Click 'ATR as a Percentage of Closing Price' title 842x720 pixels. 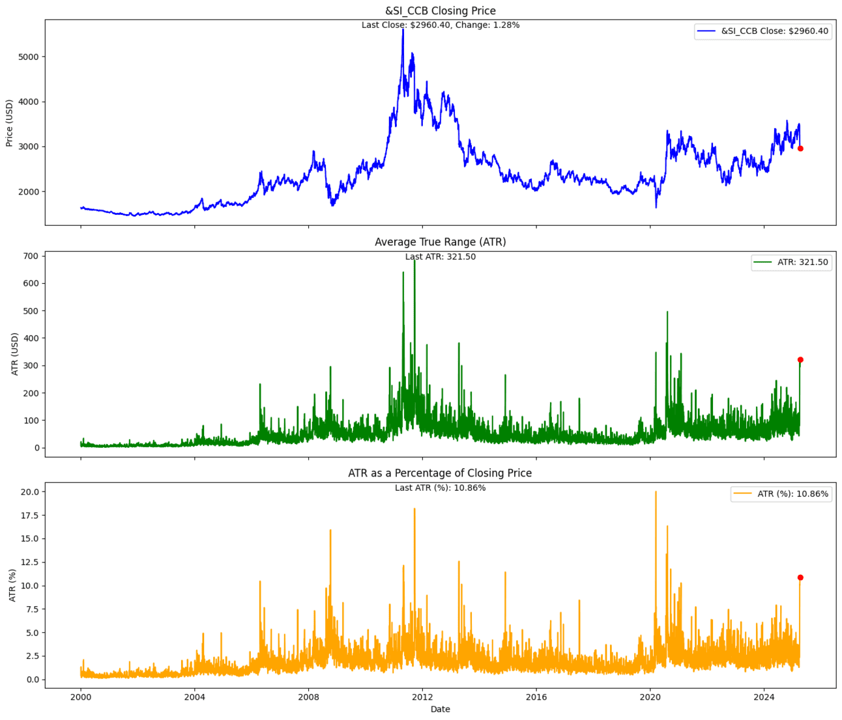click(441, 473)
